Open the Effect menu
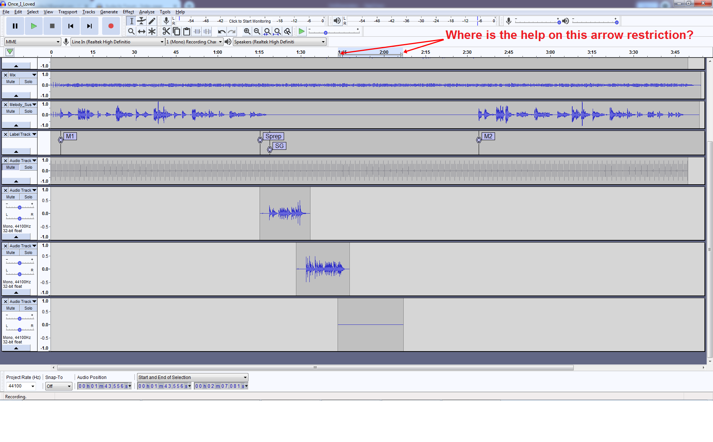The height and width of the screenshot is (442, 713). click(128, 12)
